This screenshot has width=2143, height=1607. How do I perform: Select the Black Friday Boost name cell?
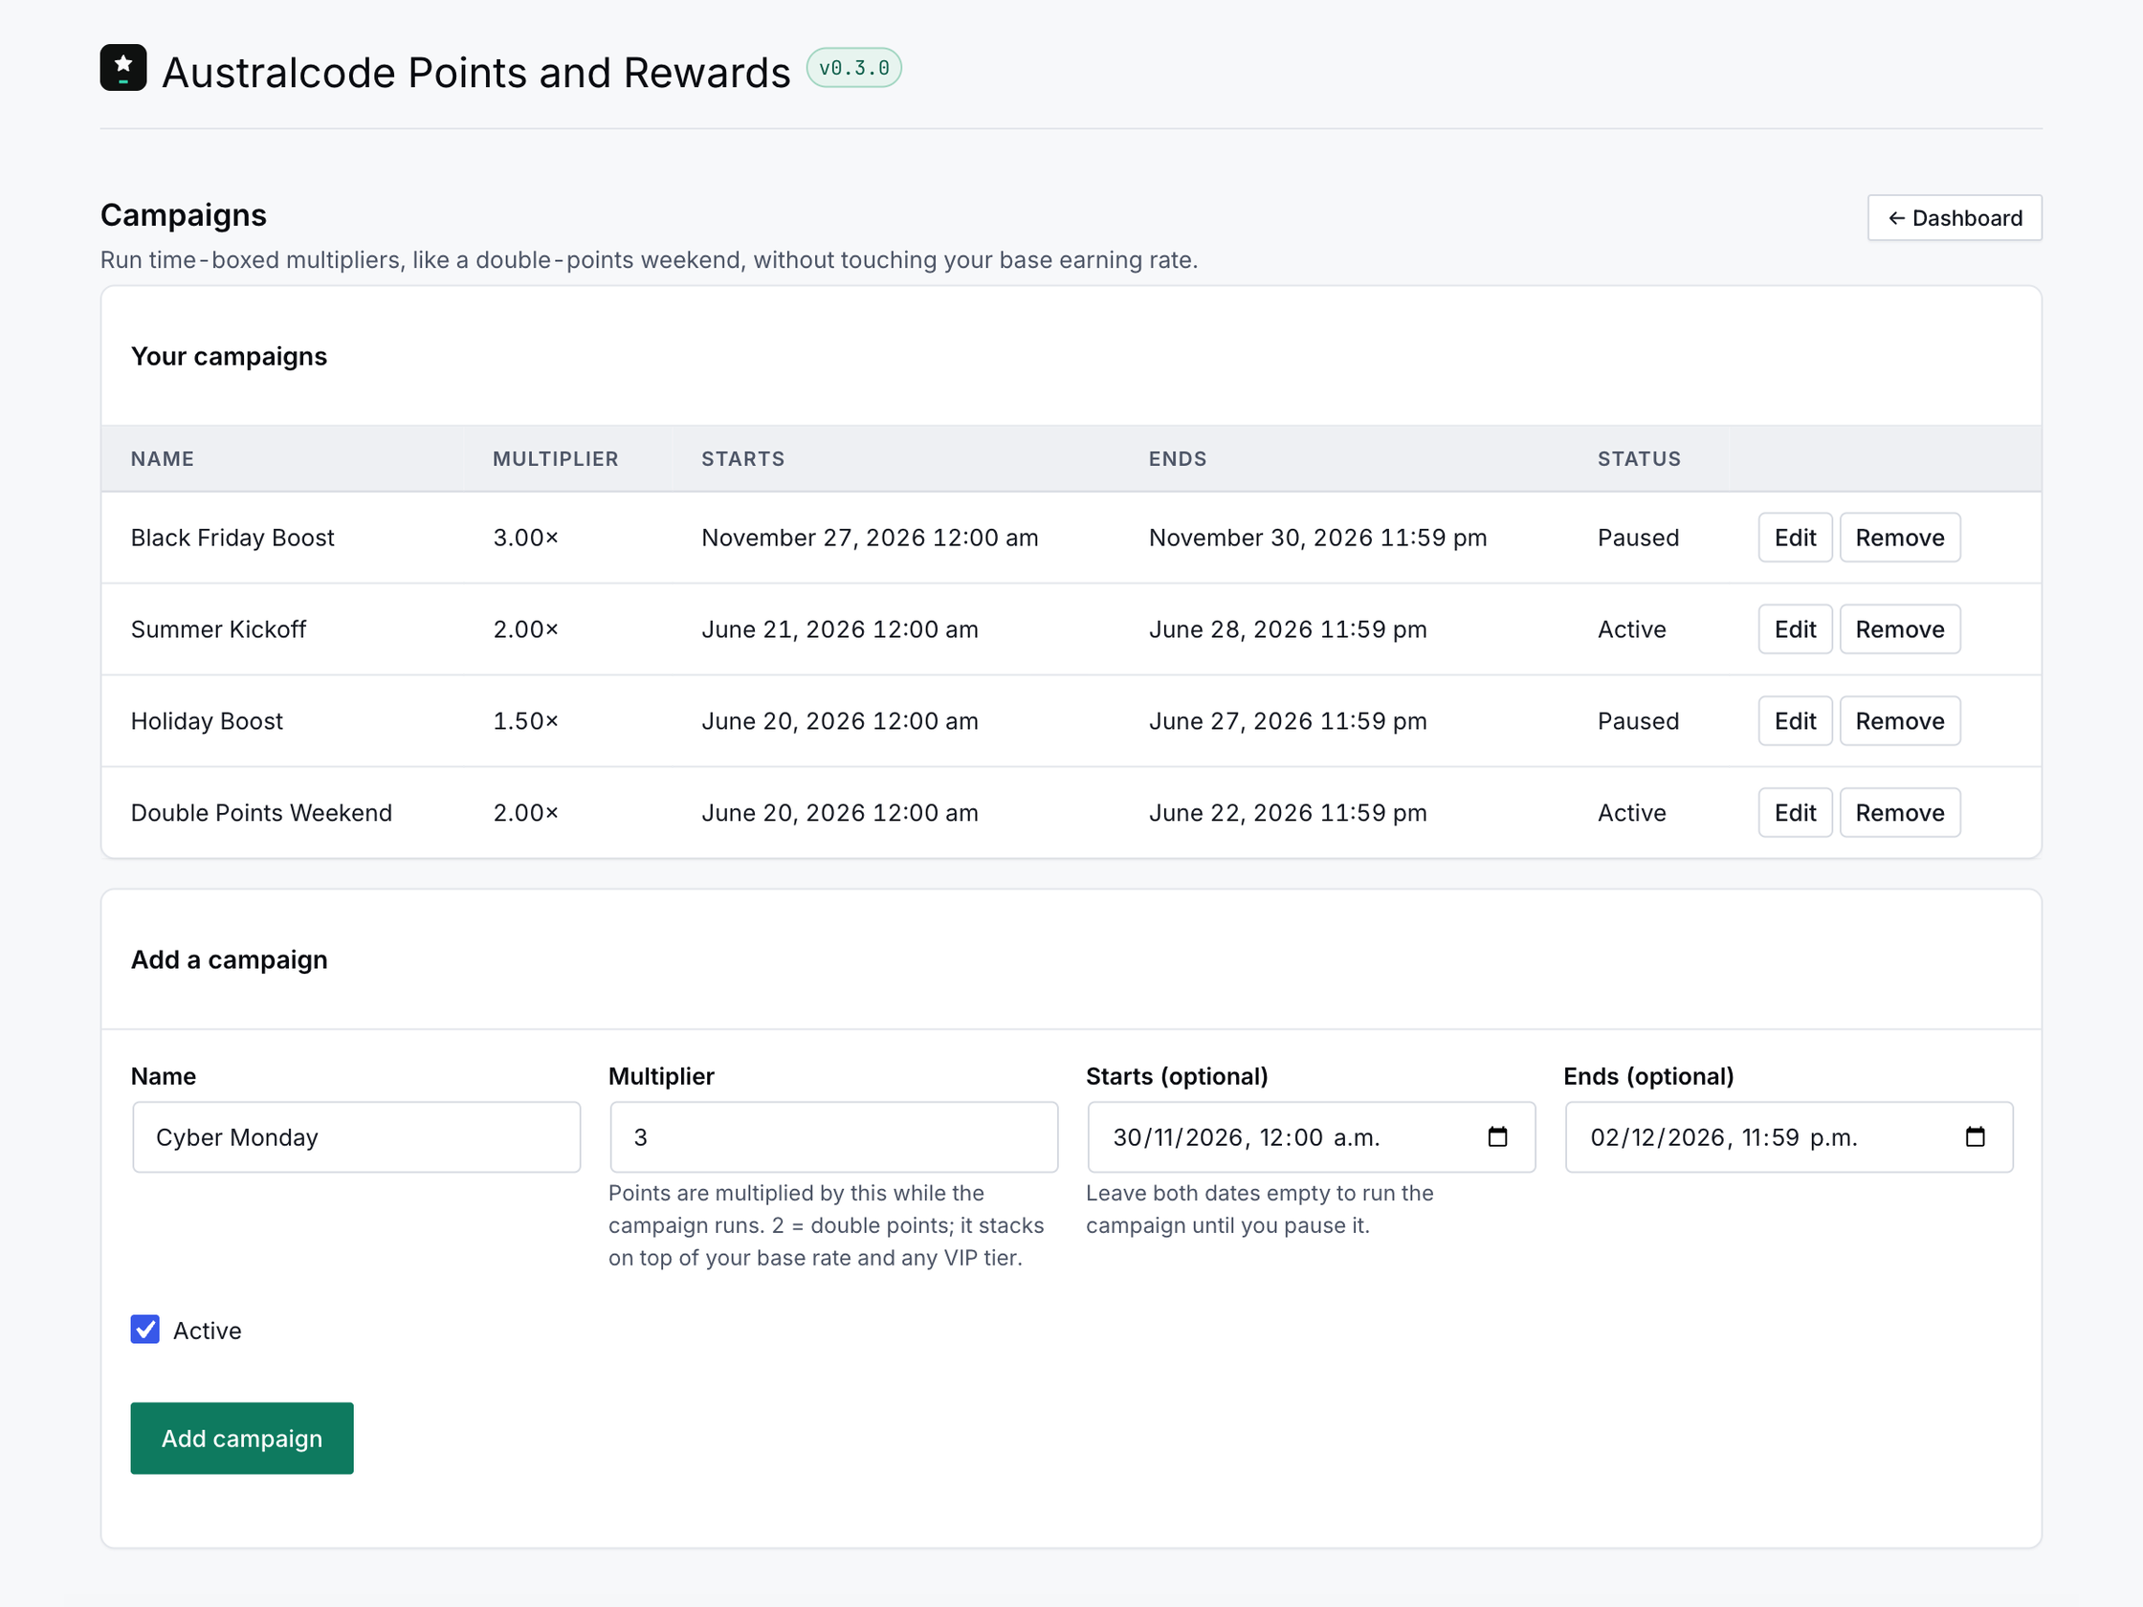click(232, 538)
